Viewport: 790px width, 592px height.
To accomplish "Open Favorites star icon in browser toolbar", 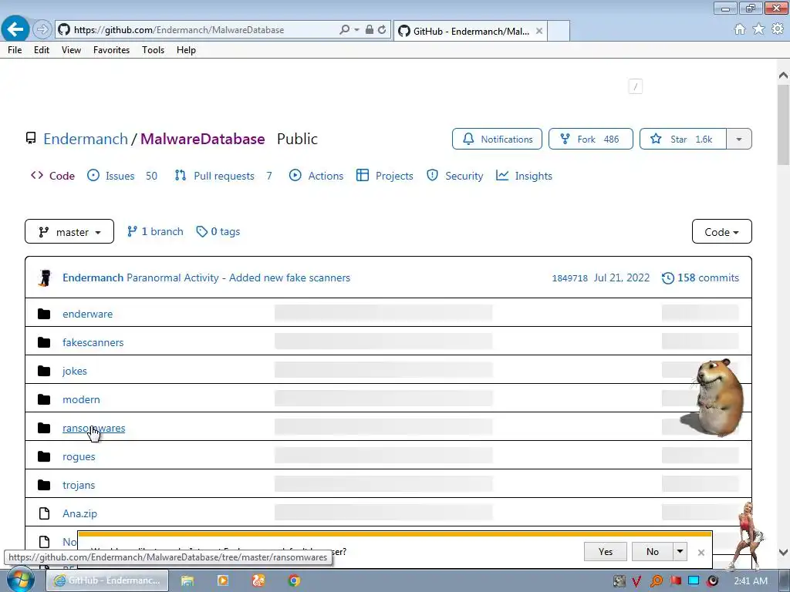I will pyautogui.click(x=758, y=29).
